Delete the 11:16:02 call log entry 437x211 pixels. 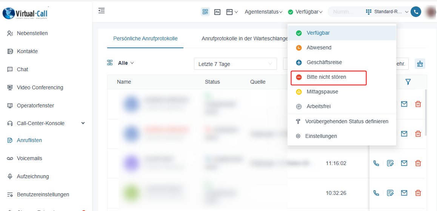click(x=418, y=163)
